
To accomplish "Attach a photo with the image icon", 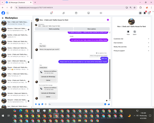I will 39,104.
